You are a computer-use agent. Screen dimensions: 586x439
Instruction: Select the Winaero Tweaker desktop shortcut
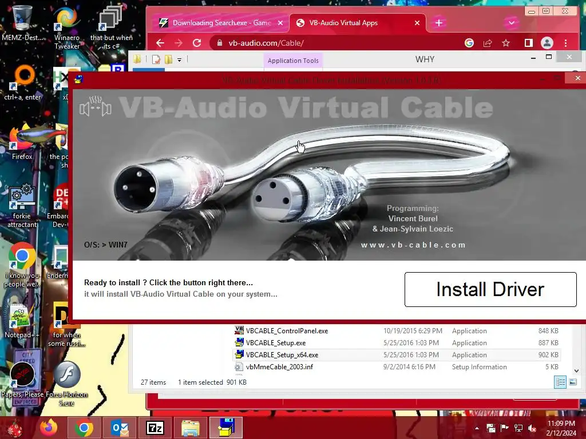click(67, 28)
